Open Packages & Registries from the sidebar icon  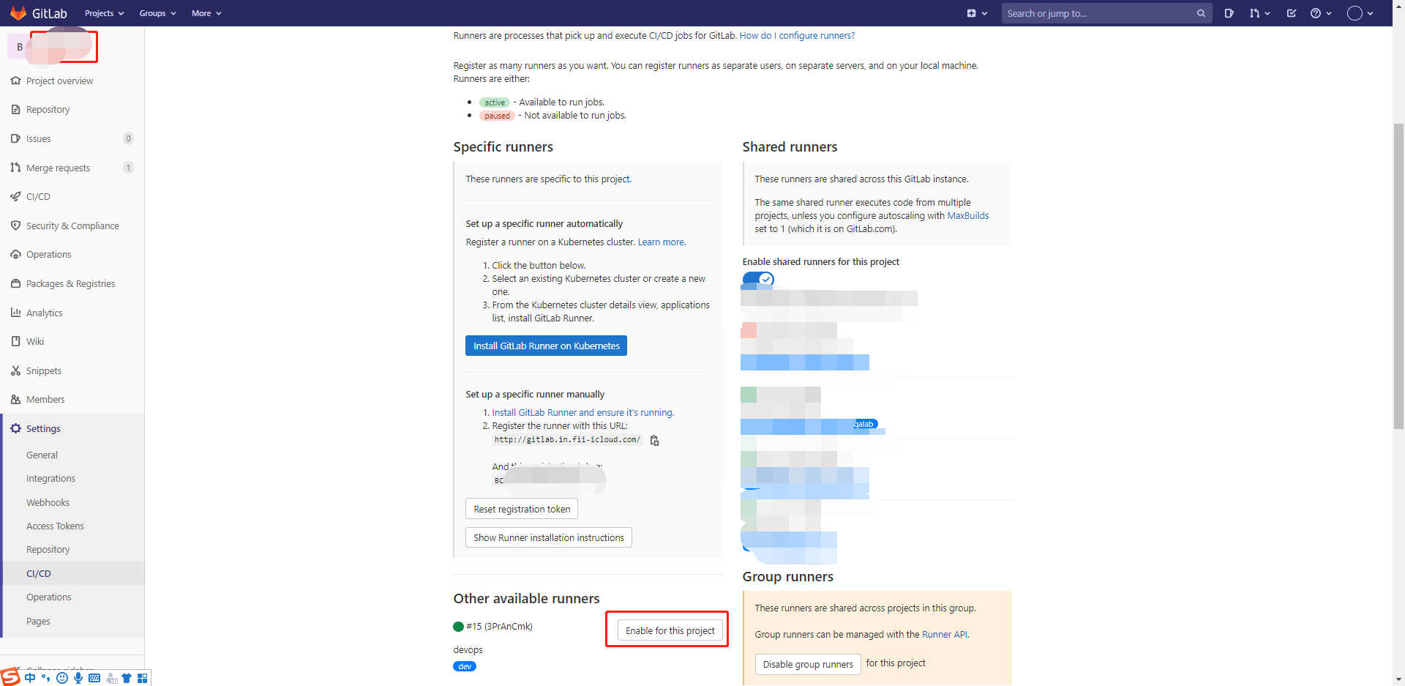pos(15,283)
